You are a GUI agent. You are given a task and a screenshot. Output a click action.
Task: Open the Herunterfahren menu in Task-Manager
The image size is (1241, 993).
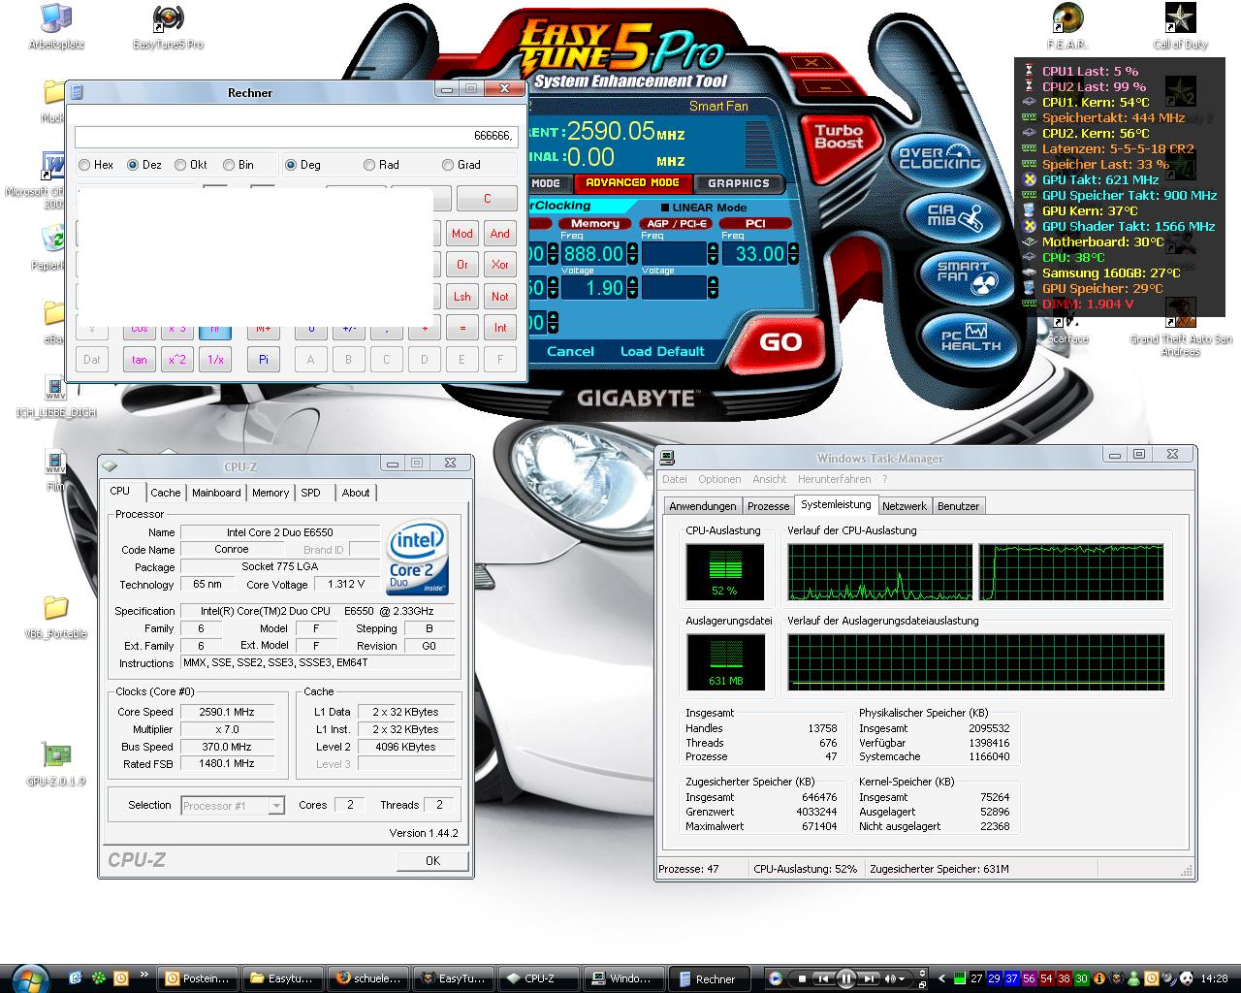click(x=834, y=479)
